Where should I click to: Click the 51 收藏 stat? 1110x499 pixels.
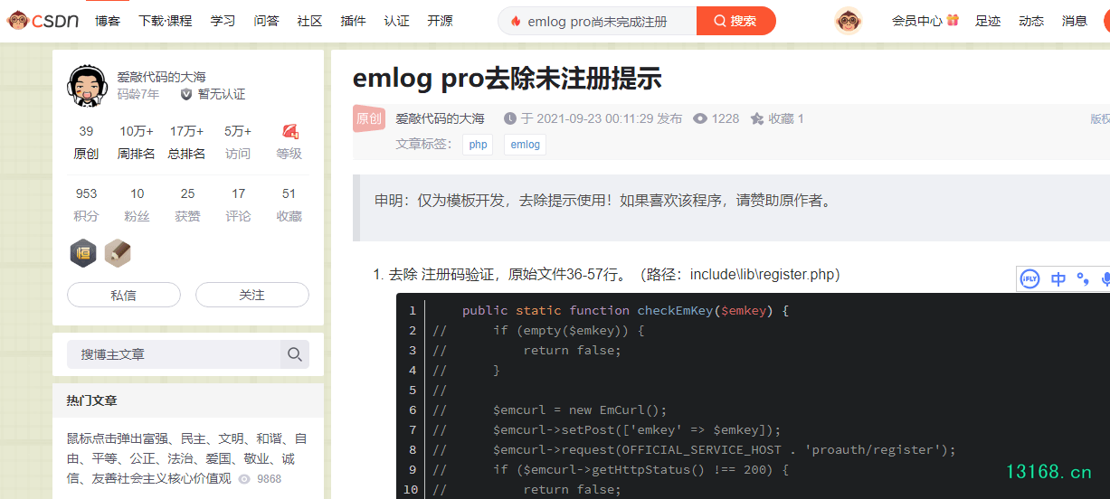(289, 204)
